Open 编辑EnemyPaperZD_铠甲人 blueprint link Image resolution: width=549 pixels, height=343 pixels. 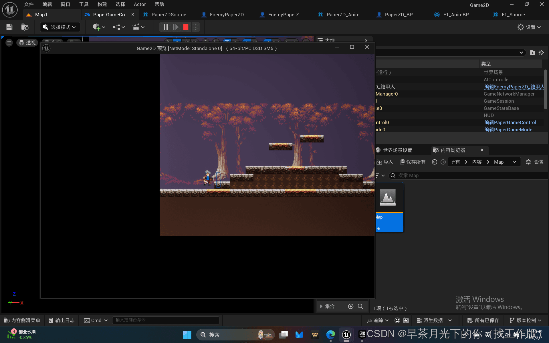coord(514,87)
